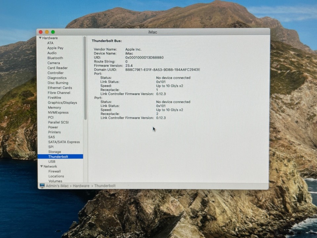
Task: Choose Firewall under Network
Action: [54, 171]
